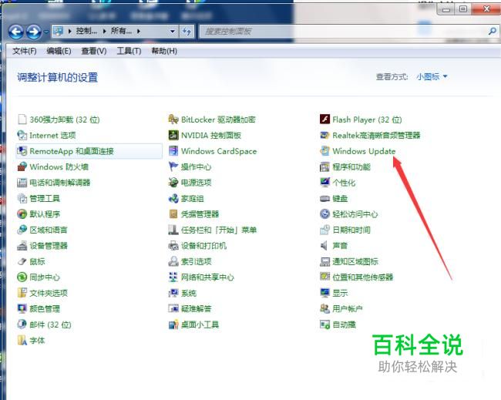Open RemoteApp 和桌面连接 icon

[22, 151]
